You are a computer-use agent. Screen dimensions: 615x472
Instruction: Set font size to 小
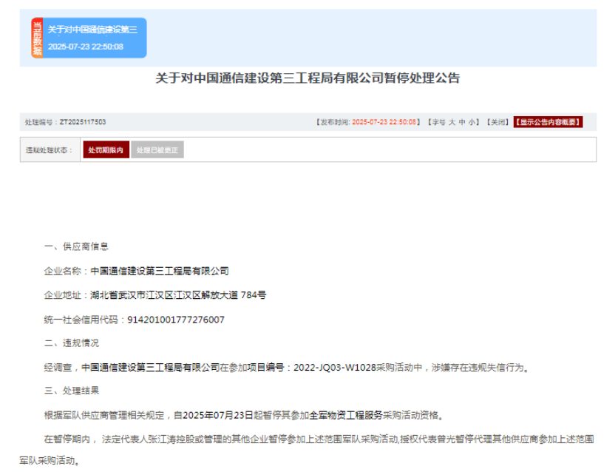(x=472, y=122)
